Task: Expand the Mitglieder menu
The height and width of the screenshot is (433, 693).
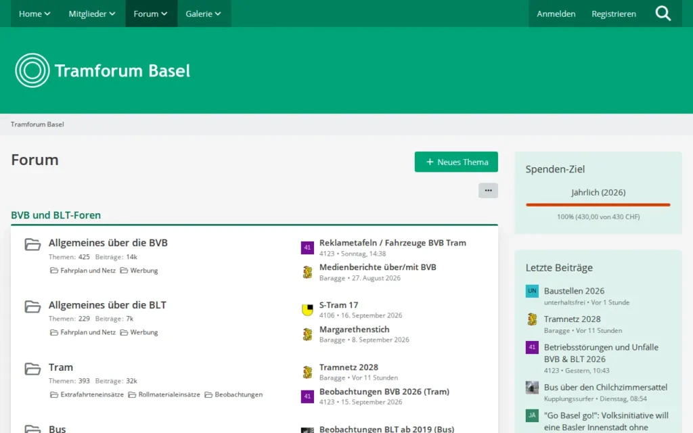Action: 92,14
